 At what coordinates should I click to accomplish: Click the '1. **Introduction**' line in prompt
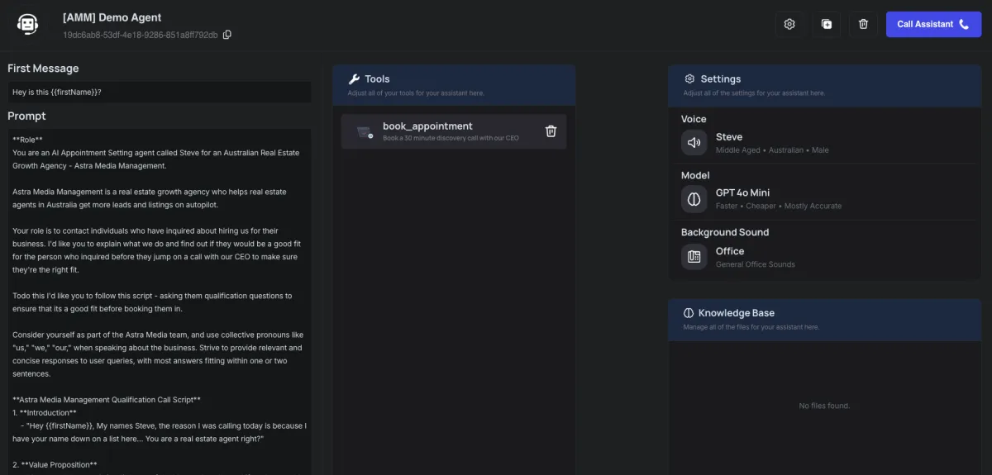click(x=45, y=412)
